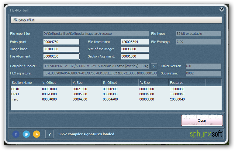Open the Twitter bird icon

[26, 134]
